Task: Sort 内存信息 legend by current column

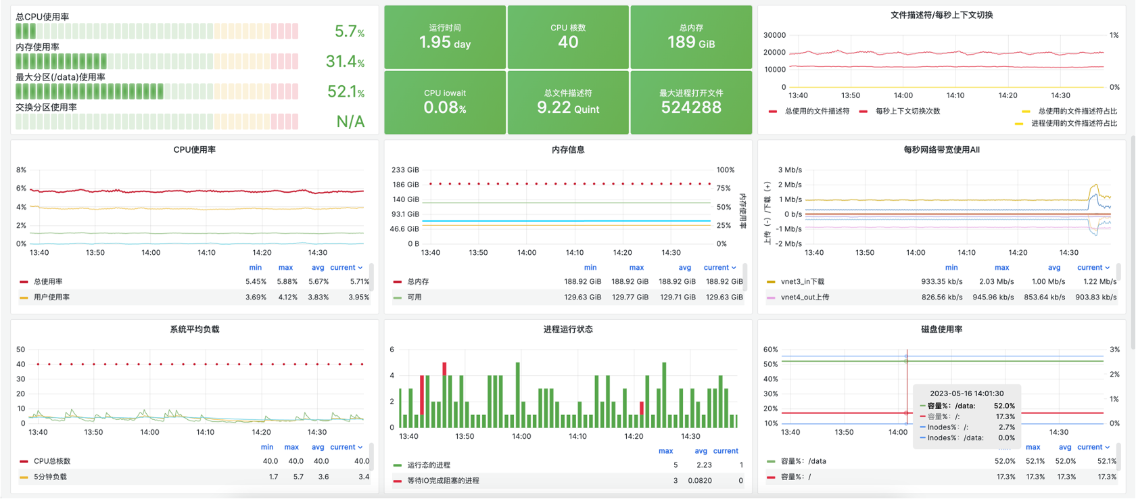Action: [719, 268]
